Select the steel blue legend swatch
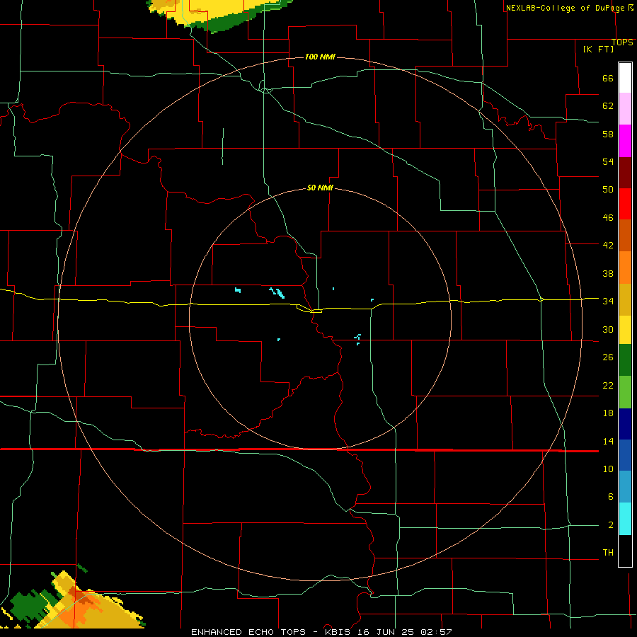Screen dimensions: 637x637 (x=625, y=487)
